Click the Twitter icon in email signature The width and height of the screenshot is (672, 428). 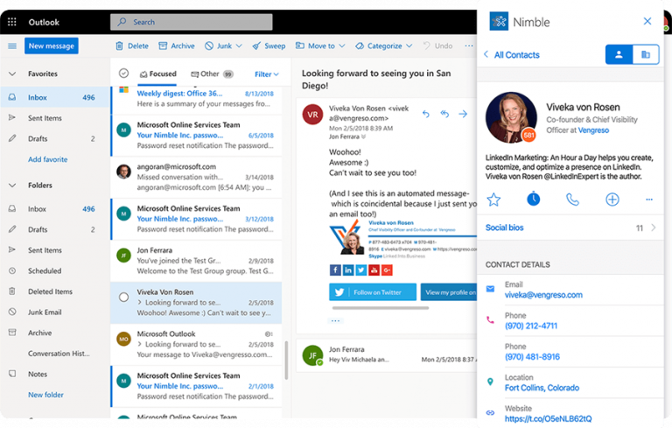coord(360,270)
